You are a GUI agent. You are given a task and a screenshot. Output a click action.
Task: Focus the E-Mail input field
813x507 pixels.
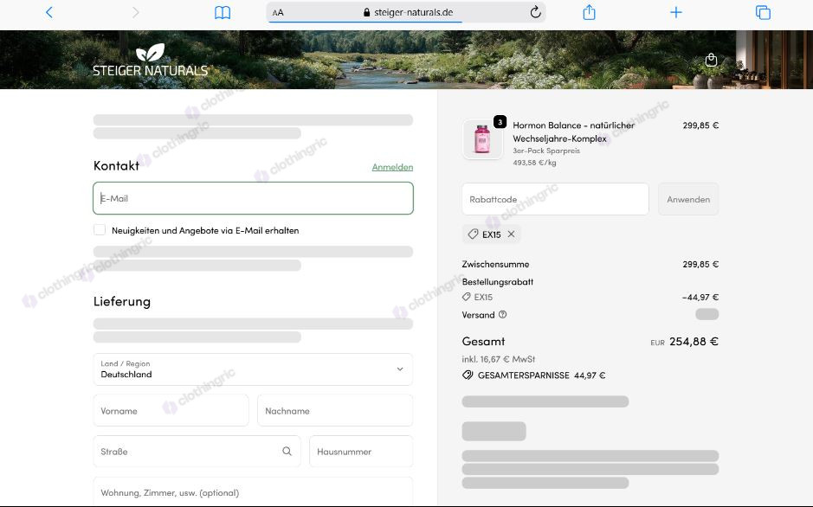point(253,198)
